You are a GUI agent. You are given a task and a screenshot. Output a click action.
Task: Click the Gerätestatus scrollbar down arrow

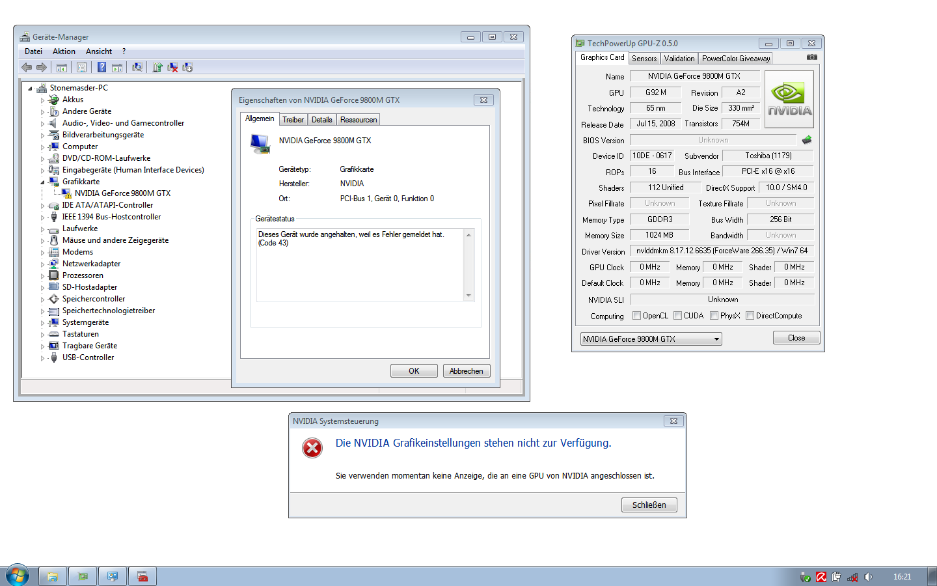pos(468,296)
